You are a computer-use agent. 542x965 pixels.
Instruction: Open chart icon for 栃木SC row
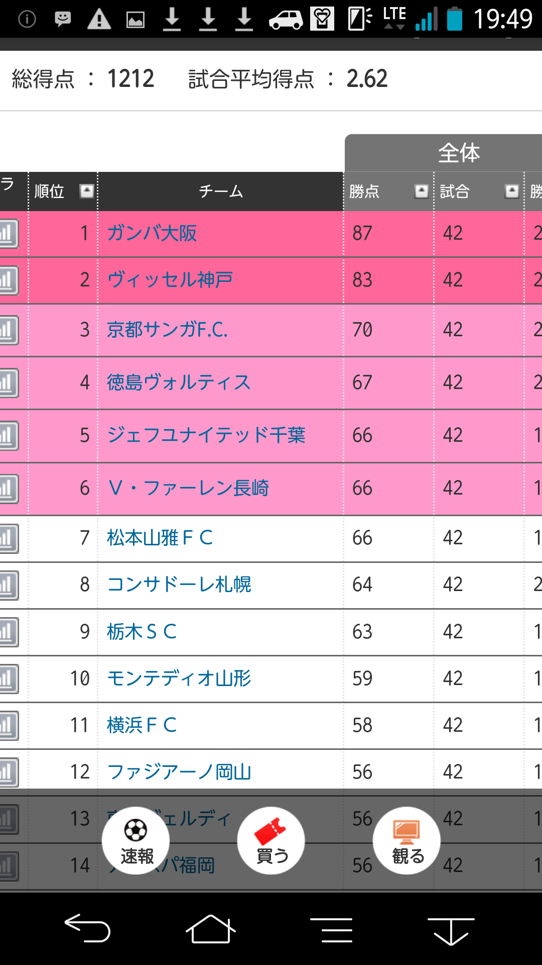click(x=9, y=632)
